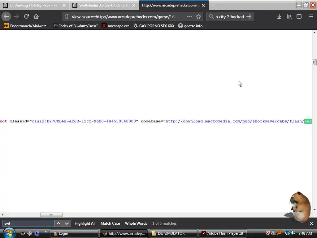Image resolution: width=317 pixels, height=238 pixels.
Task: Click the scroll left arrow
Action: click(x=2, y=215)
